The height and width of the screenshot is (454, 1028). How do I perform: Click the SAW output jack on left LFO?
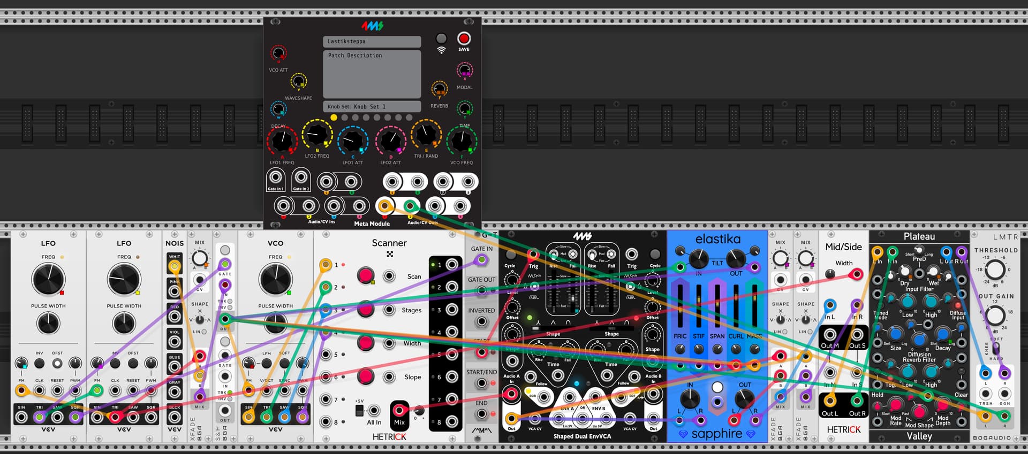click(57, 417)
